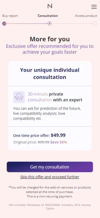Click the Obrio Limited address footer

tap(50, 207)
